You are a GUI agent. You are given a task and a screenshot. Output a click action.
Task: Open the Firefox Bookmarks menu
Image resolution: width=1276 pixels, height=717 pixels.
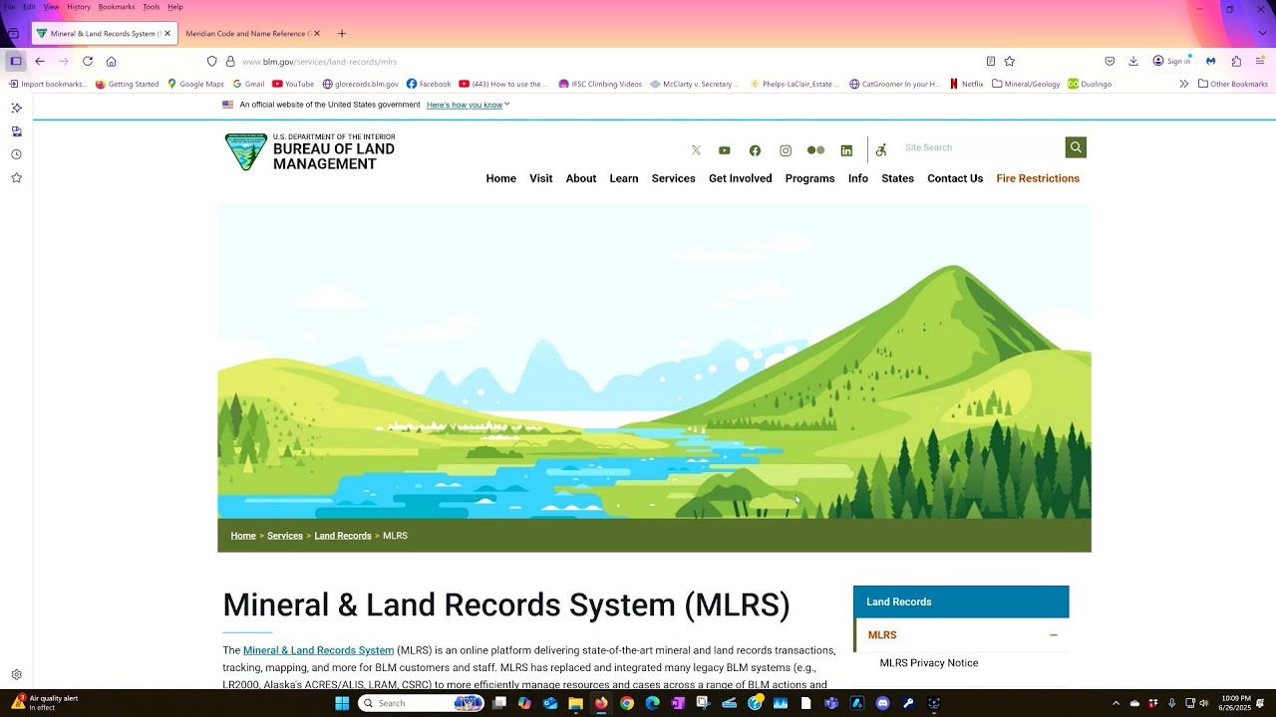[x=117, y=7]
